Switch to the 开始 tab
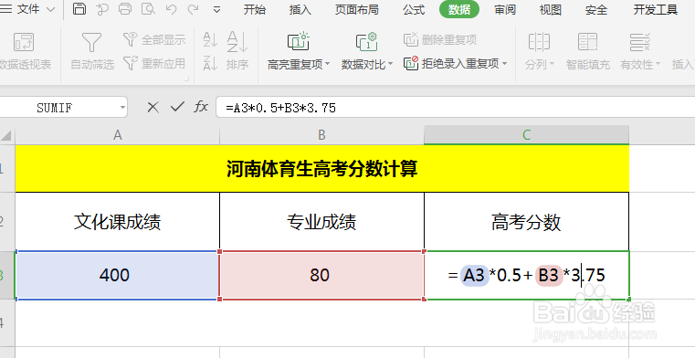Image resolution: width=695 pixels, height=358 pixels. [255, 9]
